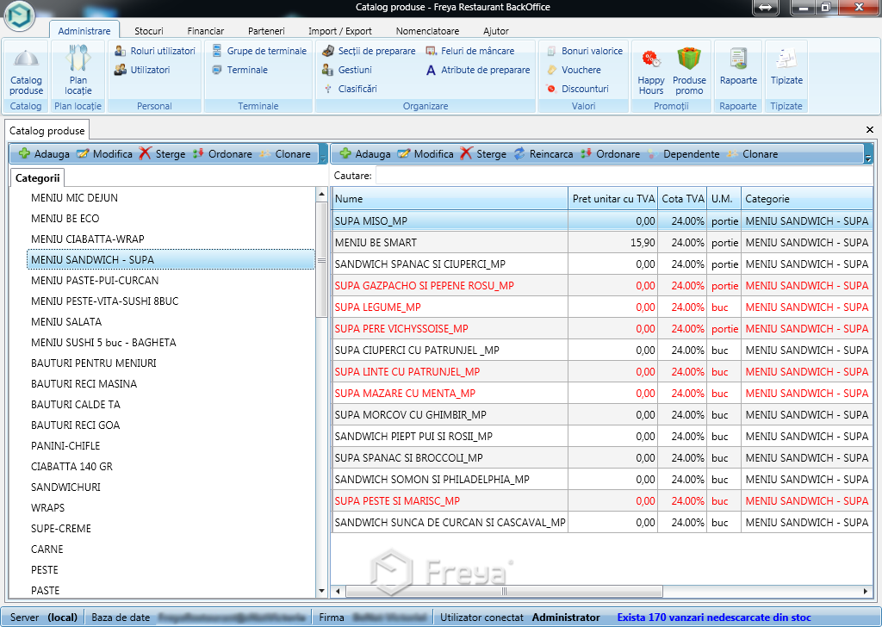Open the Nomenclatoare ribbon tab
The height and width of the screenshot is (627, 882).
pos(427,31)
